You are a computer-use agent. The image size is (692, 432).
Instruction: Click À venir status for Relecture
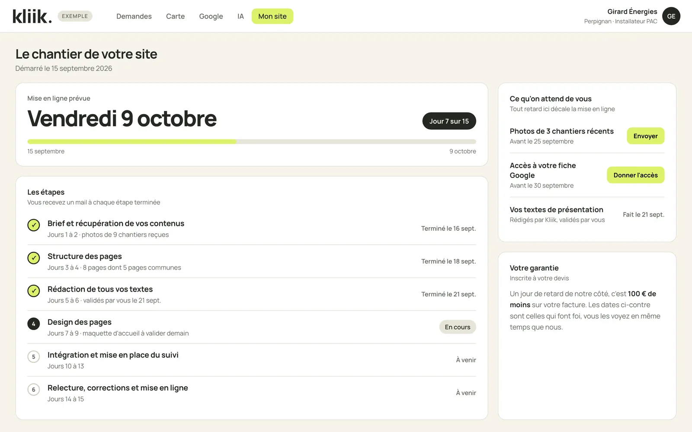click(x=466, y=393)
